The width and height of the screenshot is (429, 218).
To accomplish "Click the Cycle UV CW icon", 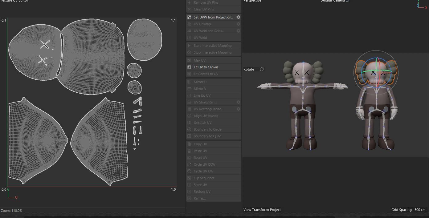I will [x=189, y=171].
